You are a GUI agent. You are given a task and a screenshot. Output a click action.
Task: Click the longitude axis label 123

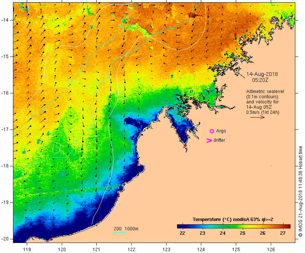click(166, 249)
